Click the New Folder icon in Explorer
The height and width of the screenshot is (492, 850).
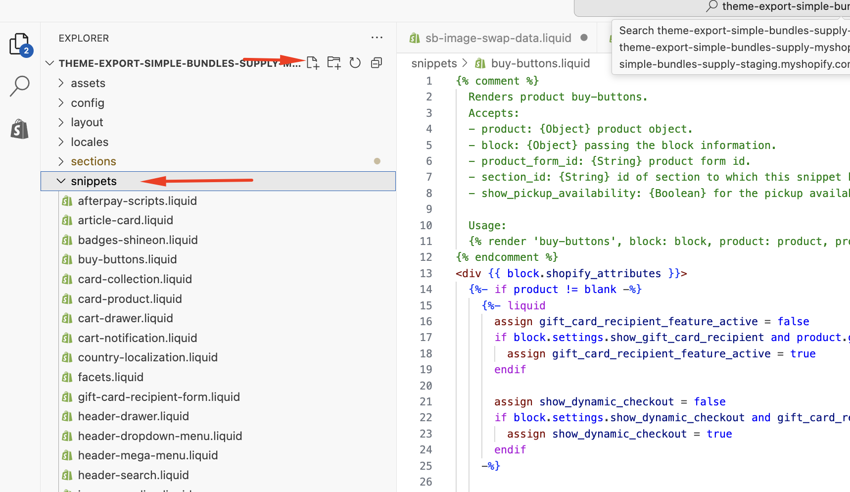point(334,63)
